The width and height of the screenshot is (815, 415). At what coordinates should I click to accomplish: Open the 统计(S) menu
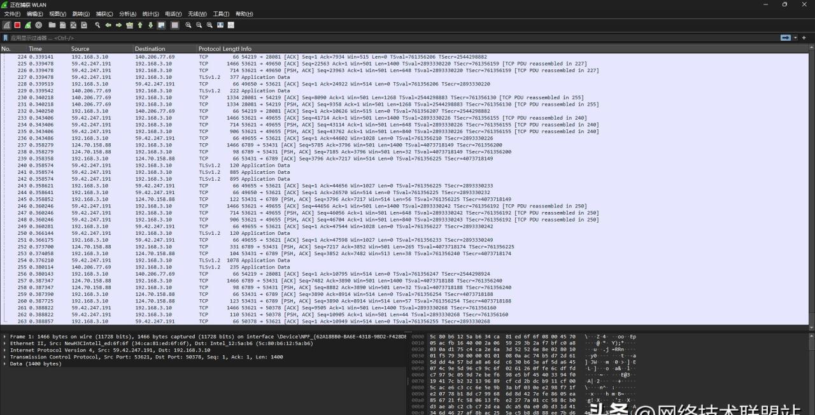click(151, 14)
